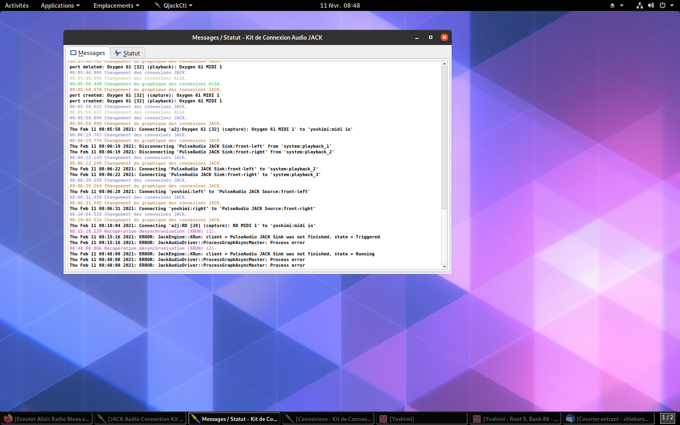The height and width of the screenshot is (425, 680).
Task: Click the 1/2 workspace switcher
Action: tap(667, 418)
